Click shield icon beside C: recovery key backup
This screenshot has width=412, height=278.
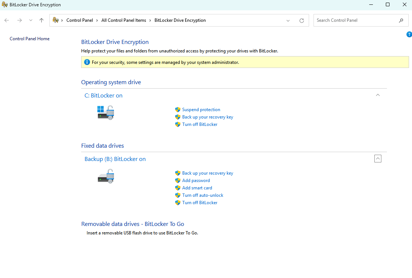(178, 117)
